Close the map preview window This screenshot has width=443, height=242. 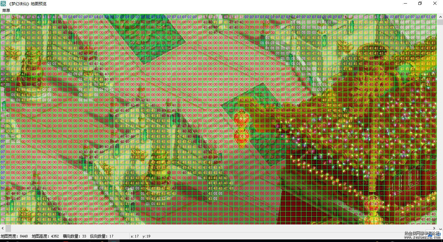(435, 4)
